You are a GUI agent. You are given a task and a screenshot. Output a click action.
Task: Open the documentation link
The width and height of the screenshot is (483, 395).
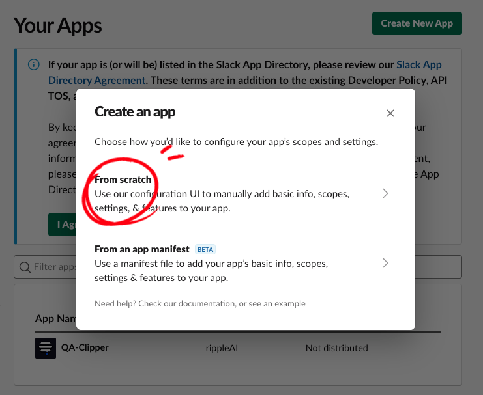(207, 304)
